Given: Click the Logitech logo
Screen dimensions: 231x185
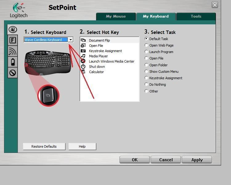Looking at the screenshot, I should (19, 10).
